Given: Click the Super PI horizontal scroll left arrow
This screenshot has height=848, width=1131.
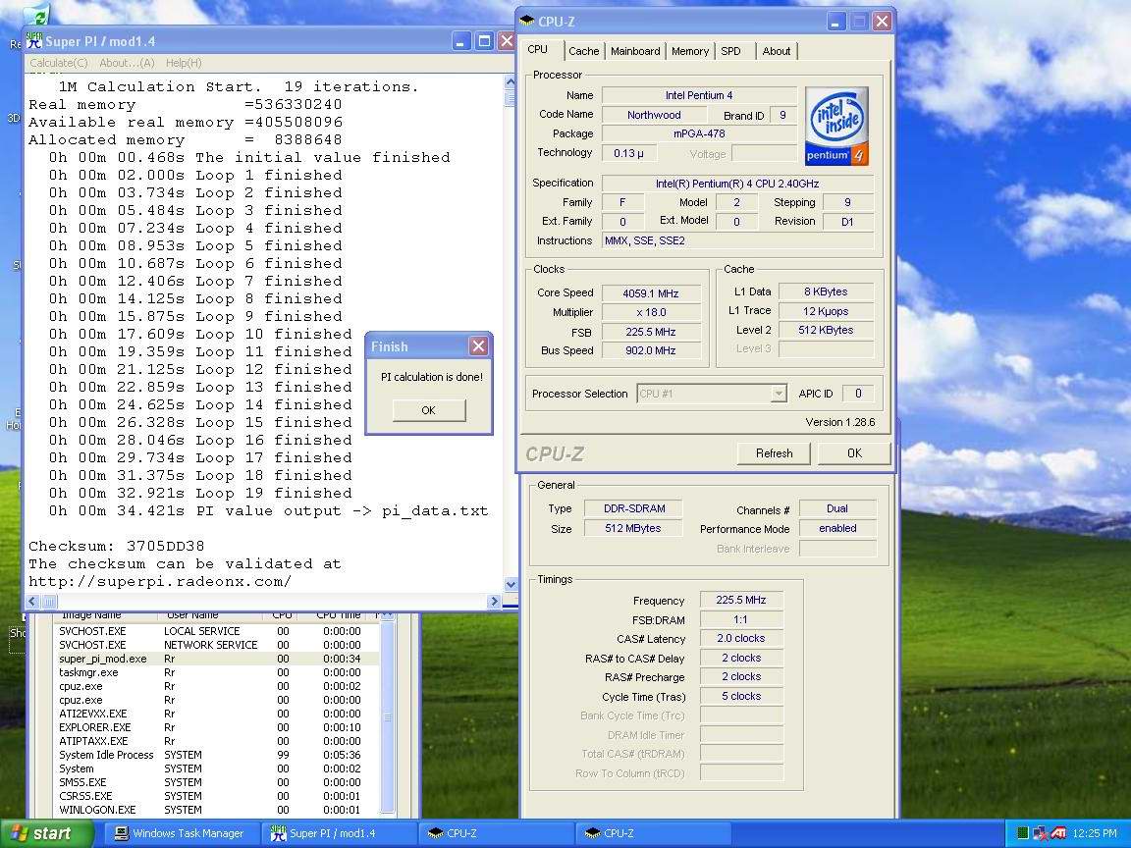Looking at the screenshot, I should 32,601.
